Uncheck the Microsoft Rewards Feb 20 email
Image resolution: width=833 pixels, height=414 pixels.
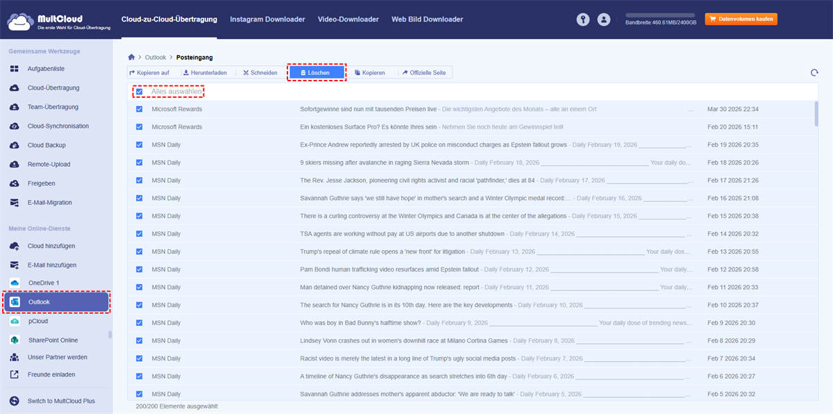tap(140, 127)
